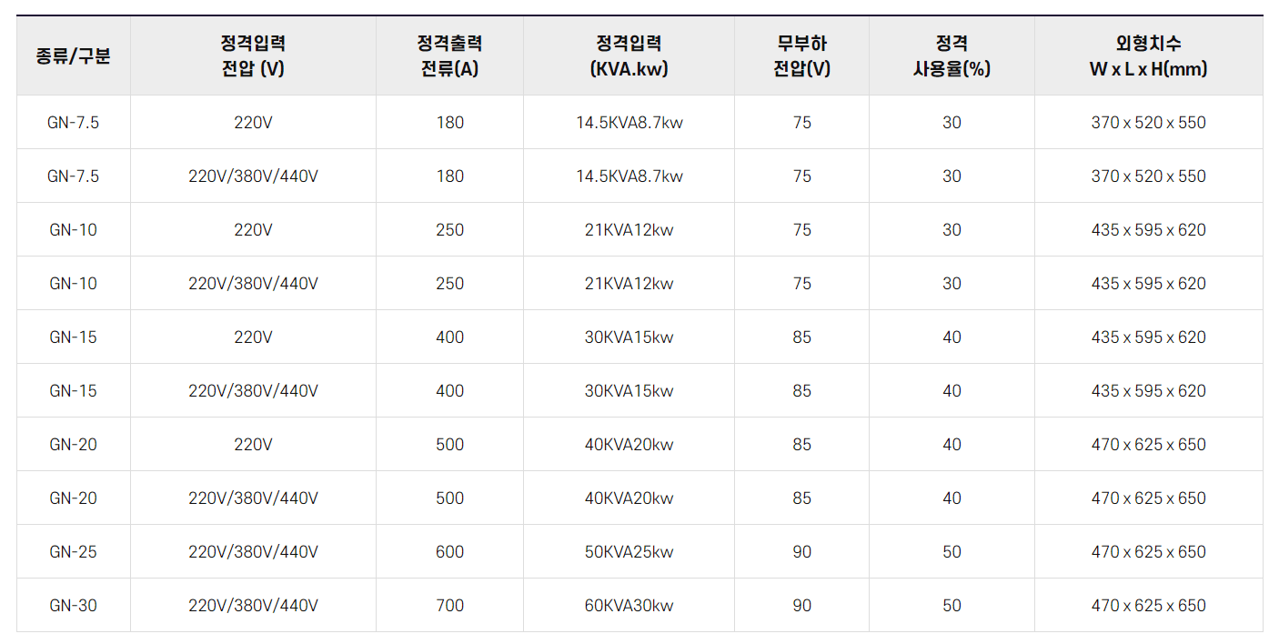Click 470 x 625 x 650 in the GN-25 row
1279x644 pixels.
coord(1149,552)
